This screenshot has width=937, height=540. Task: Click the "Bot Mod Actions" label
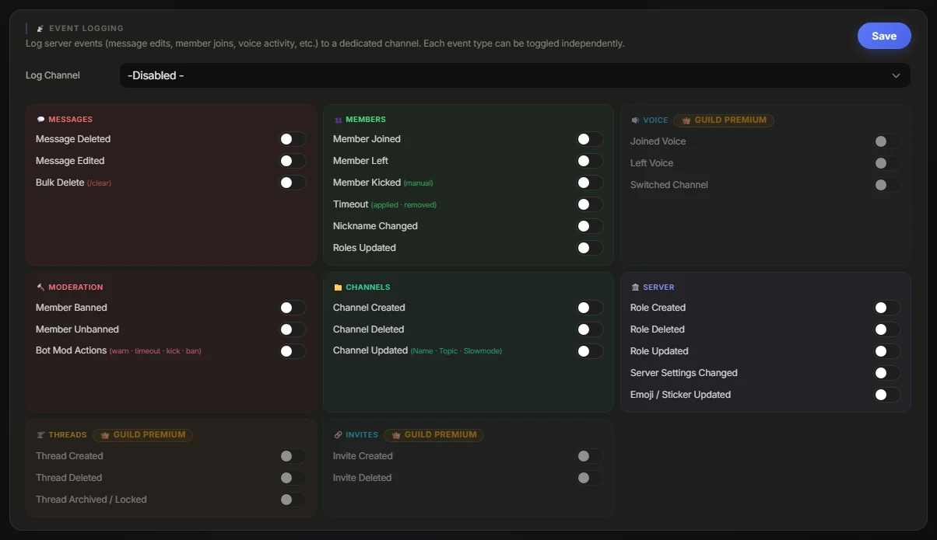(x=72, y=350)
